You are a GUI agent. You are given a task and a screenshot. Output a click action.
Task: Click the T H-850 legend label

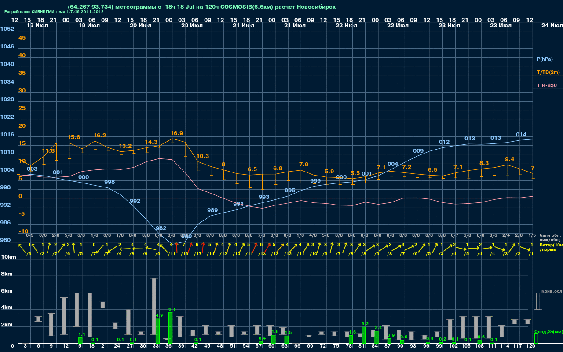point(546,85)
